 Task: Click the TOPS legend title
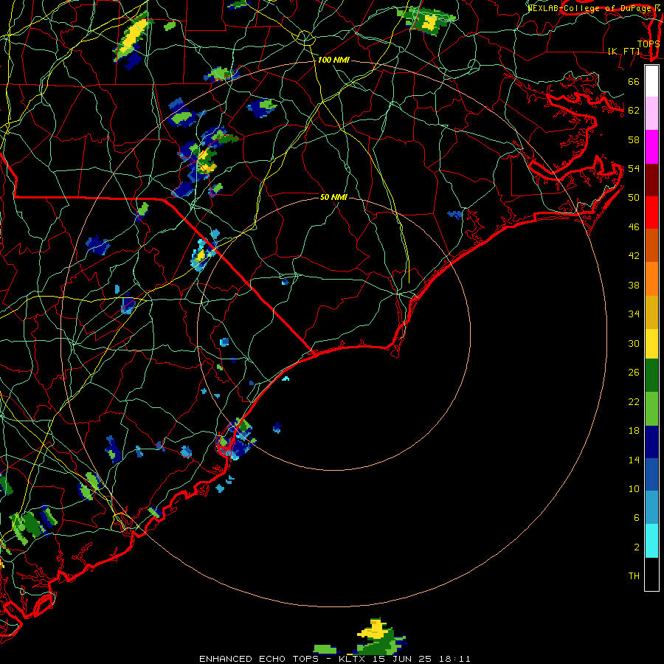pyautogui.click(x=649, y=44)
